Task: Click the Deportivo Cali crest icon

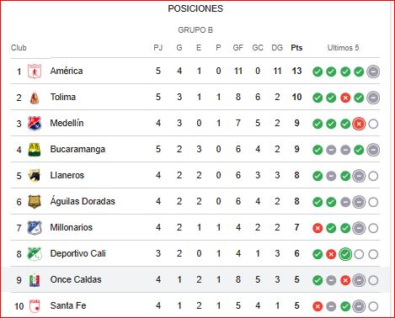Action: pyautogui.click(x=35, y=254)
